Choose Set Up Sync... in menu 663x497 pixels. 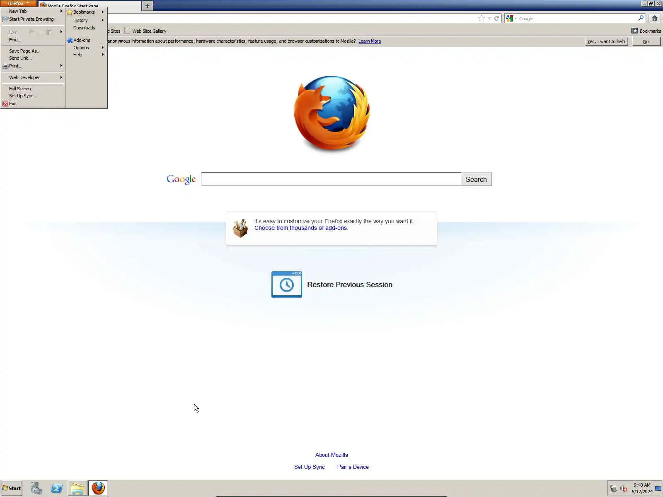[32, 96]
